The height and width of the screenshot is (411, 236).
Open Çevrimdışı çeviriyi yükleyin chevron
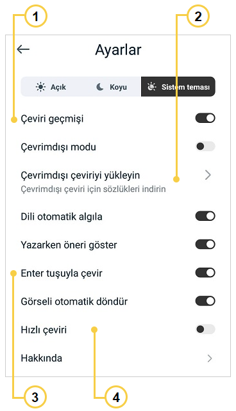tap(208, 175)
